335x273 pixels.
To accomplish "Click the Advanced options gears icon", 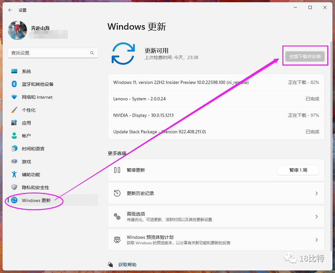I will coord(117,217).
